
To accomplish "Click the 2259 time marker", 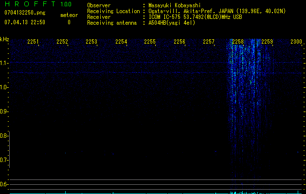I will (267, 42).
